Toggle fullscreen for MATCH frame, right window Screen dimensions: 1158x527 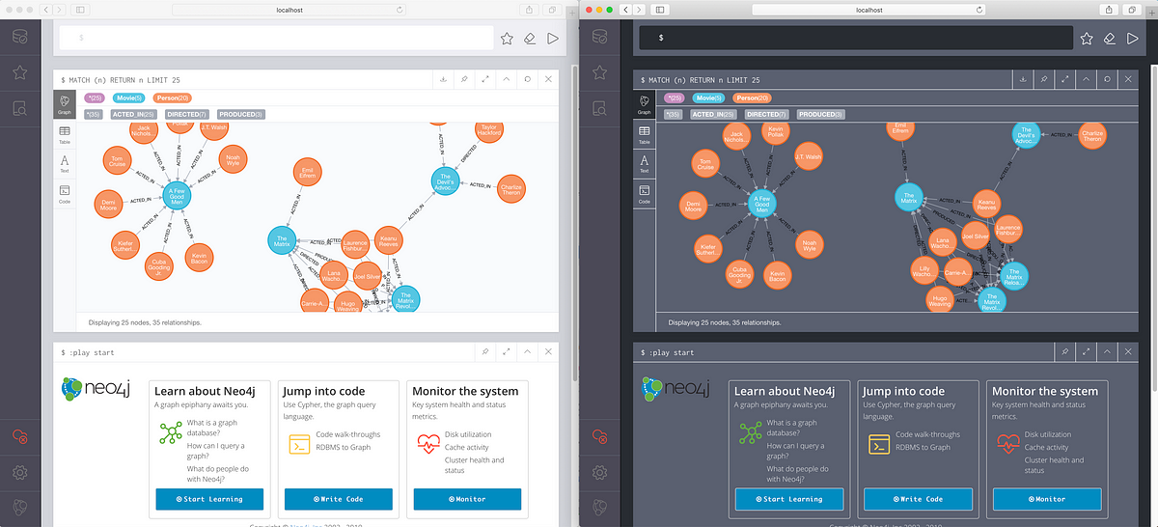coord(1064,79)
